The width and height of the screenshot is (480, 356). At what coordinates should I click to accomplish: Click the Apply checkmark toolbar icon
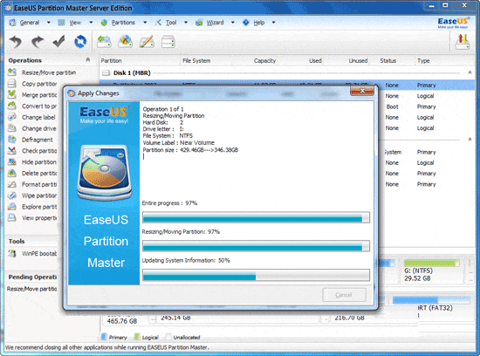[x=58, y=41]
